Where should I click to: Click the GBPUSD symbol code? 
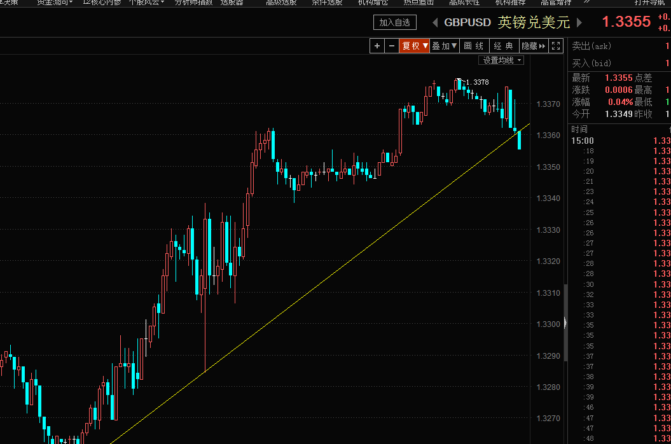coord(467,22)
